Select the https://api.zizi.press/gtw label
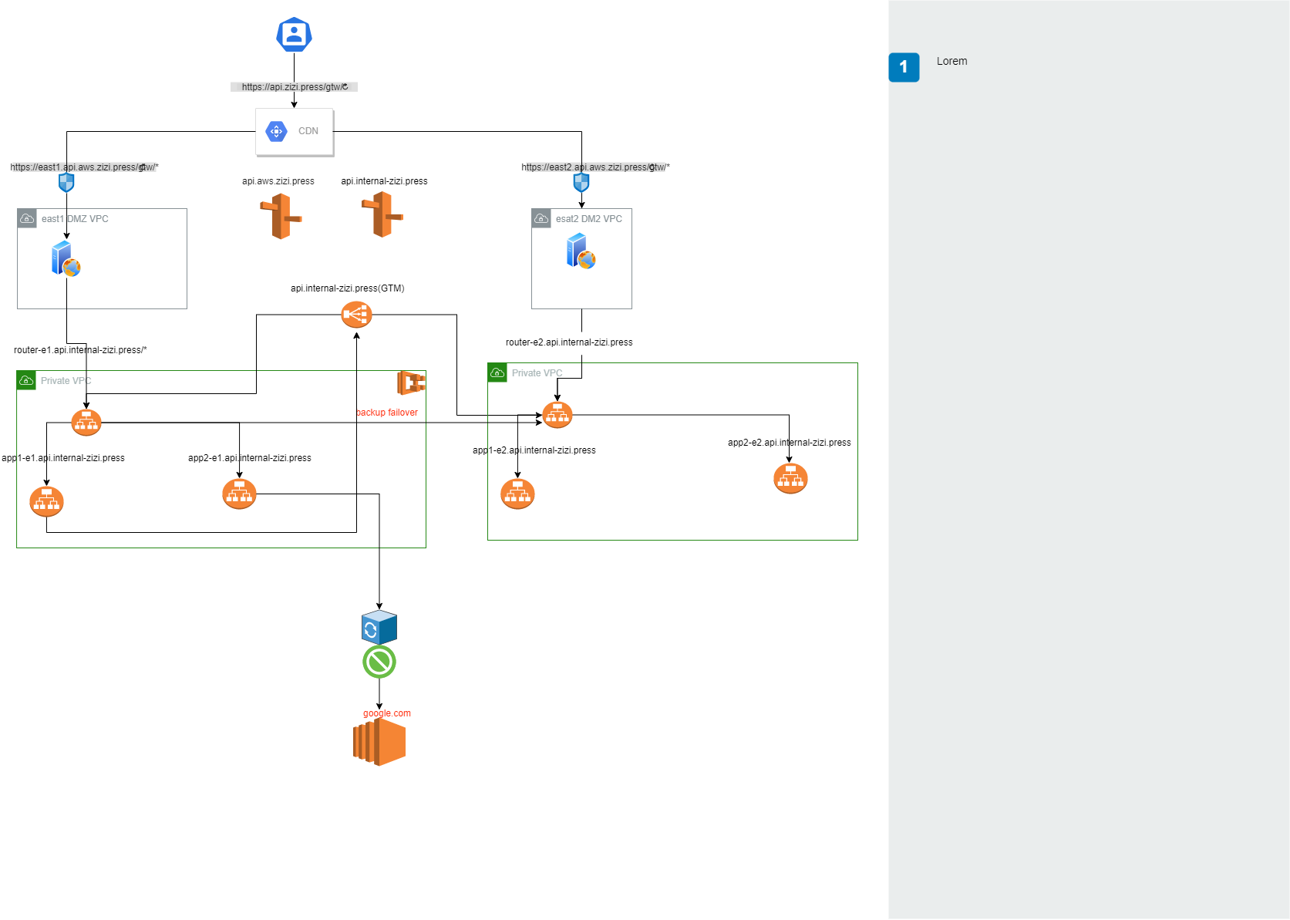Image resolution: width=1290 pixels, height=920 pixels. click(x=294, y=87)
